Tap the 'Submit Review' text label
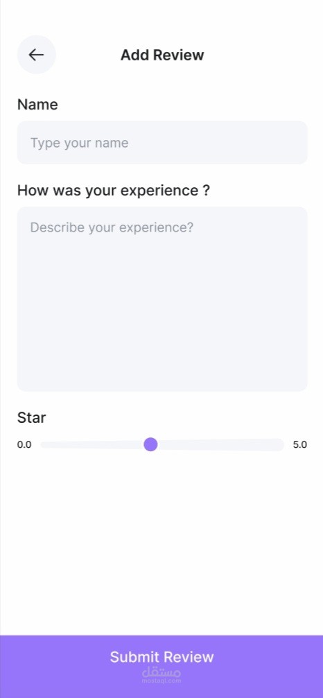The image size is (323, 698). coord(162,656)
